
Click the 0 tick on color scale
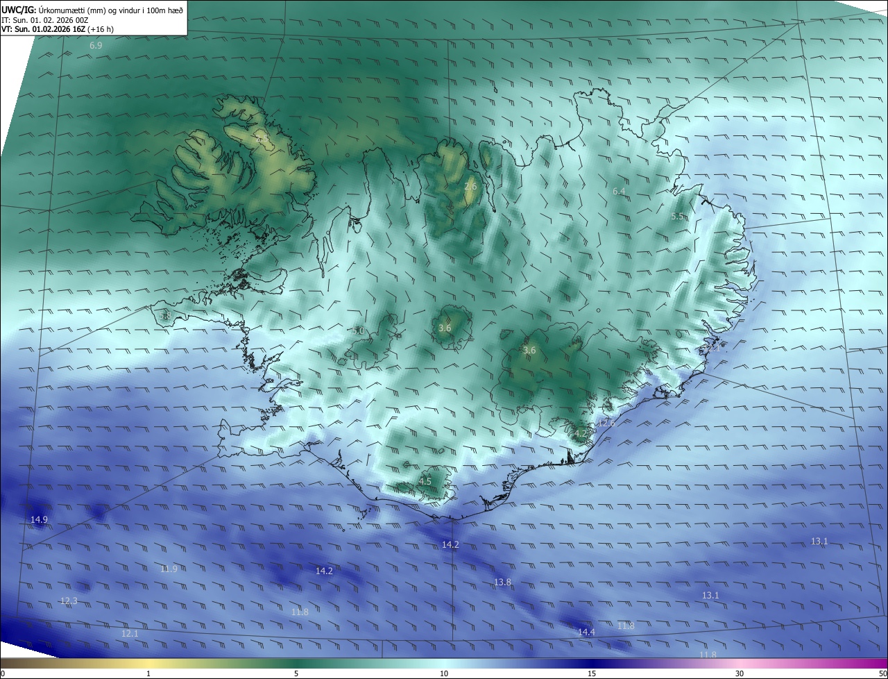tap(3, 673)
